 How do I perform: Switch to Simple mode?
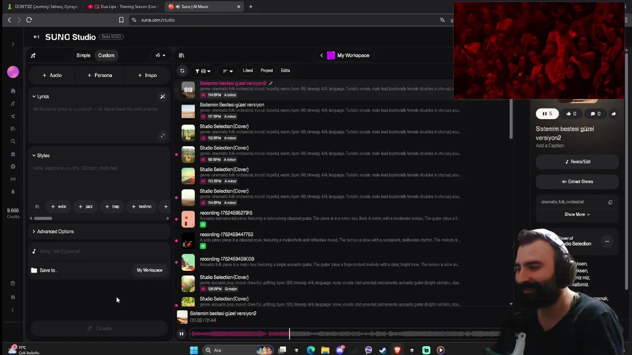coord(83,55)
